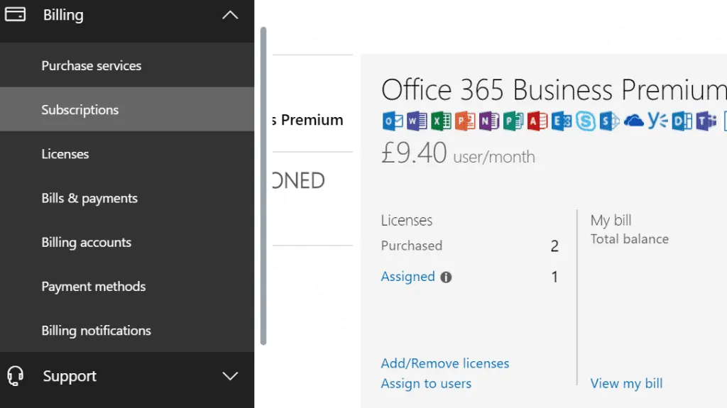Click the £9.40 price text
727x408 pixels.
pos(414,153)
